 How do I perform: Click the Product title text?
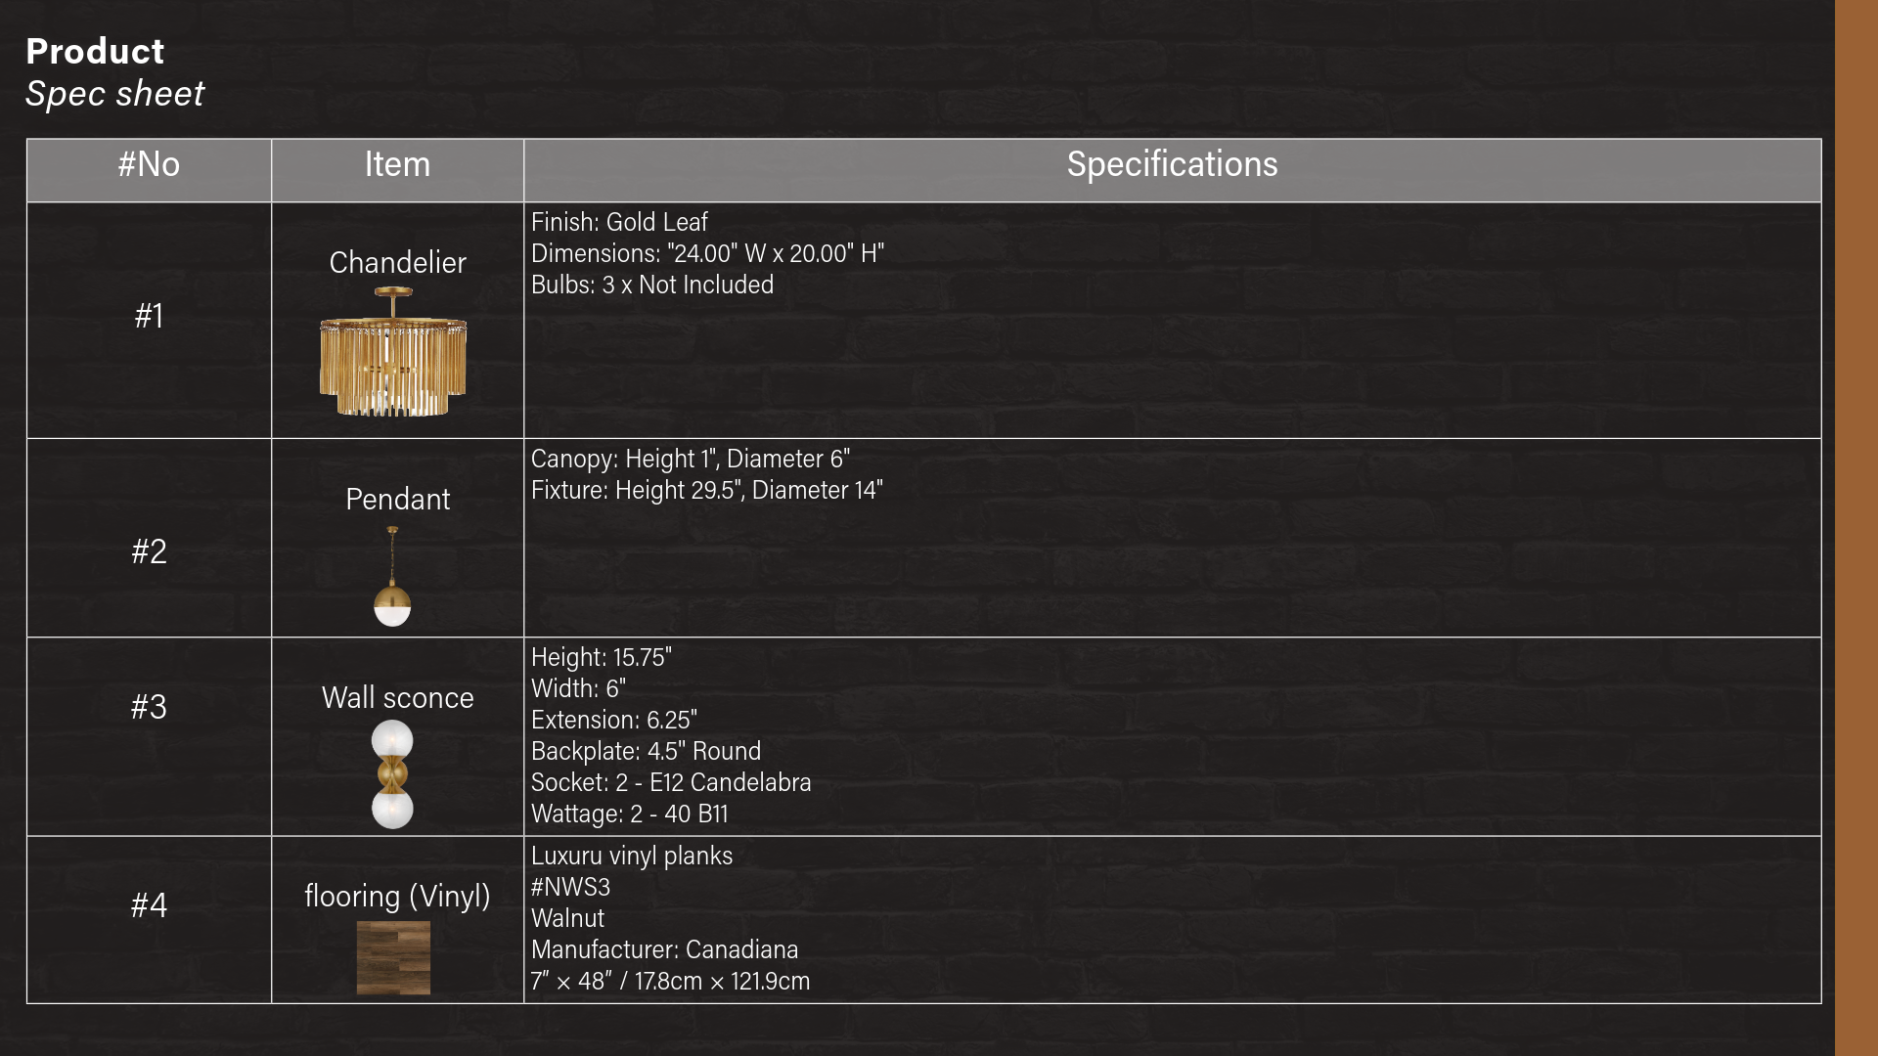(95, 51)
